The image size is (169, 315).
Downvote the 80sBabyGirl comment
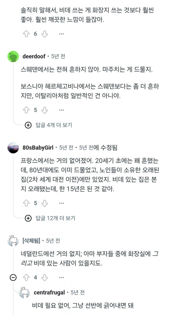coord(45,203)
